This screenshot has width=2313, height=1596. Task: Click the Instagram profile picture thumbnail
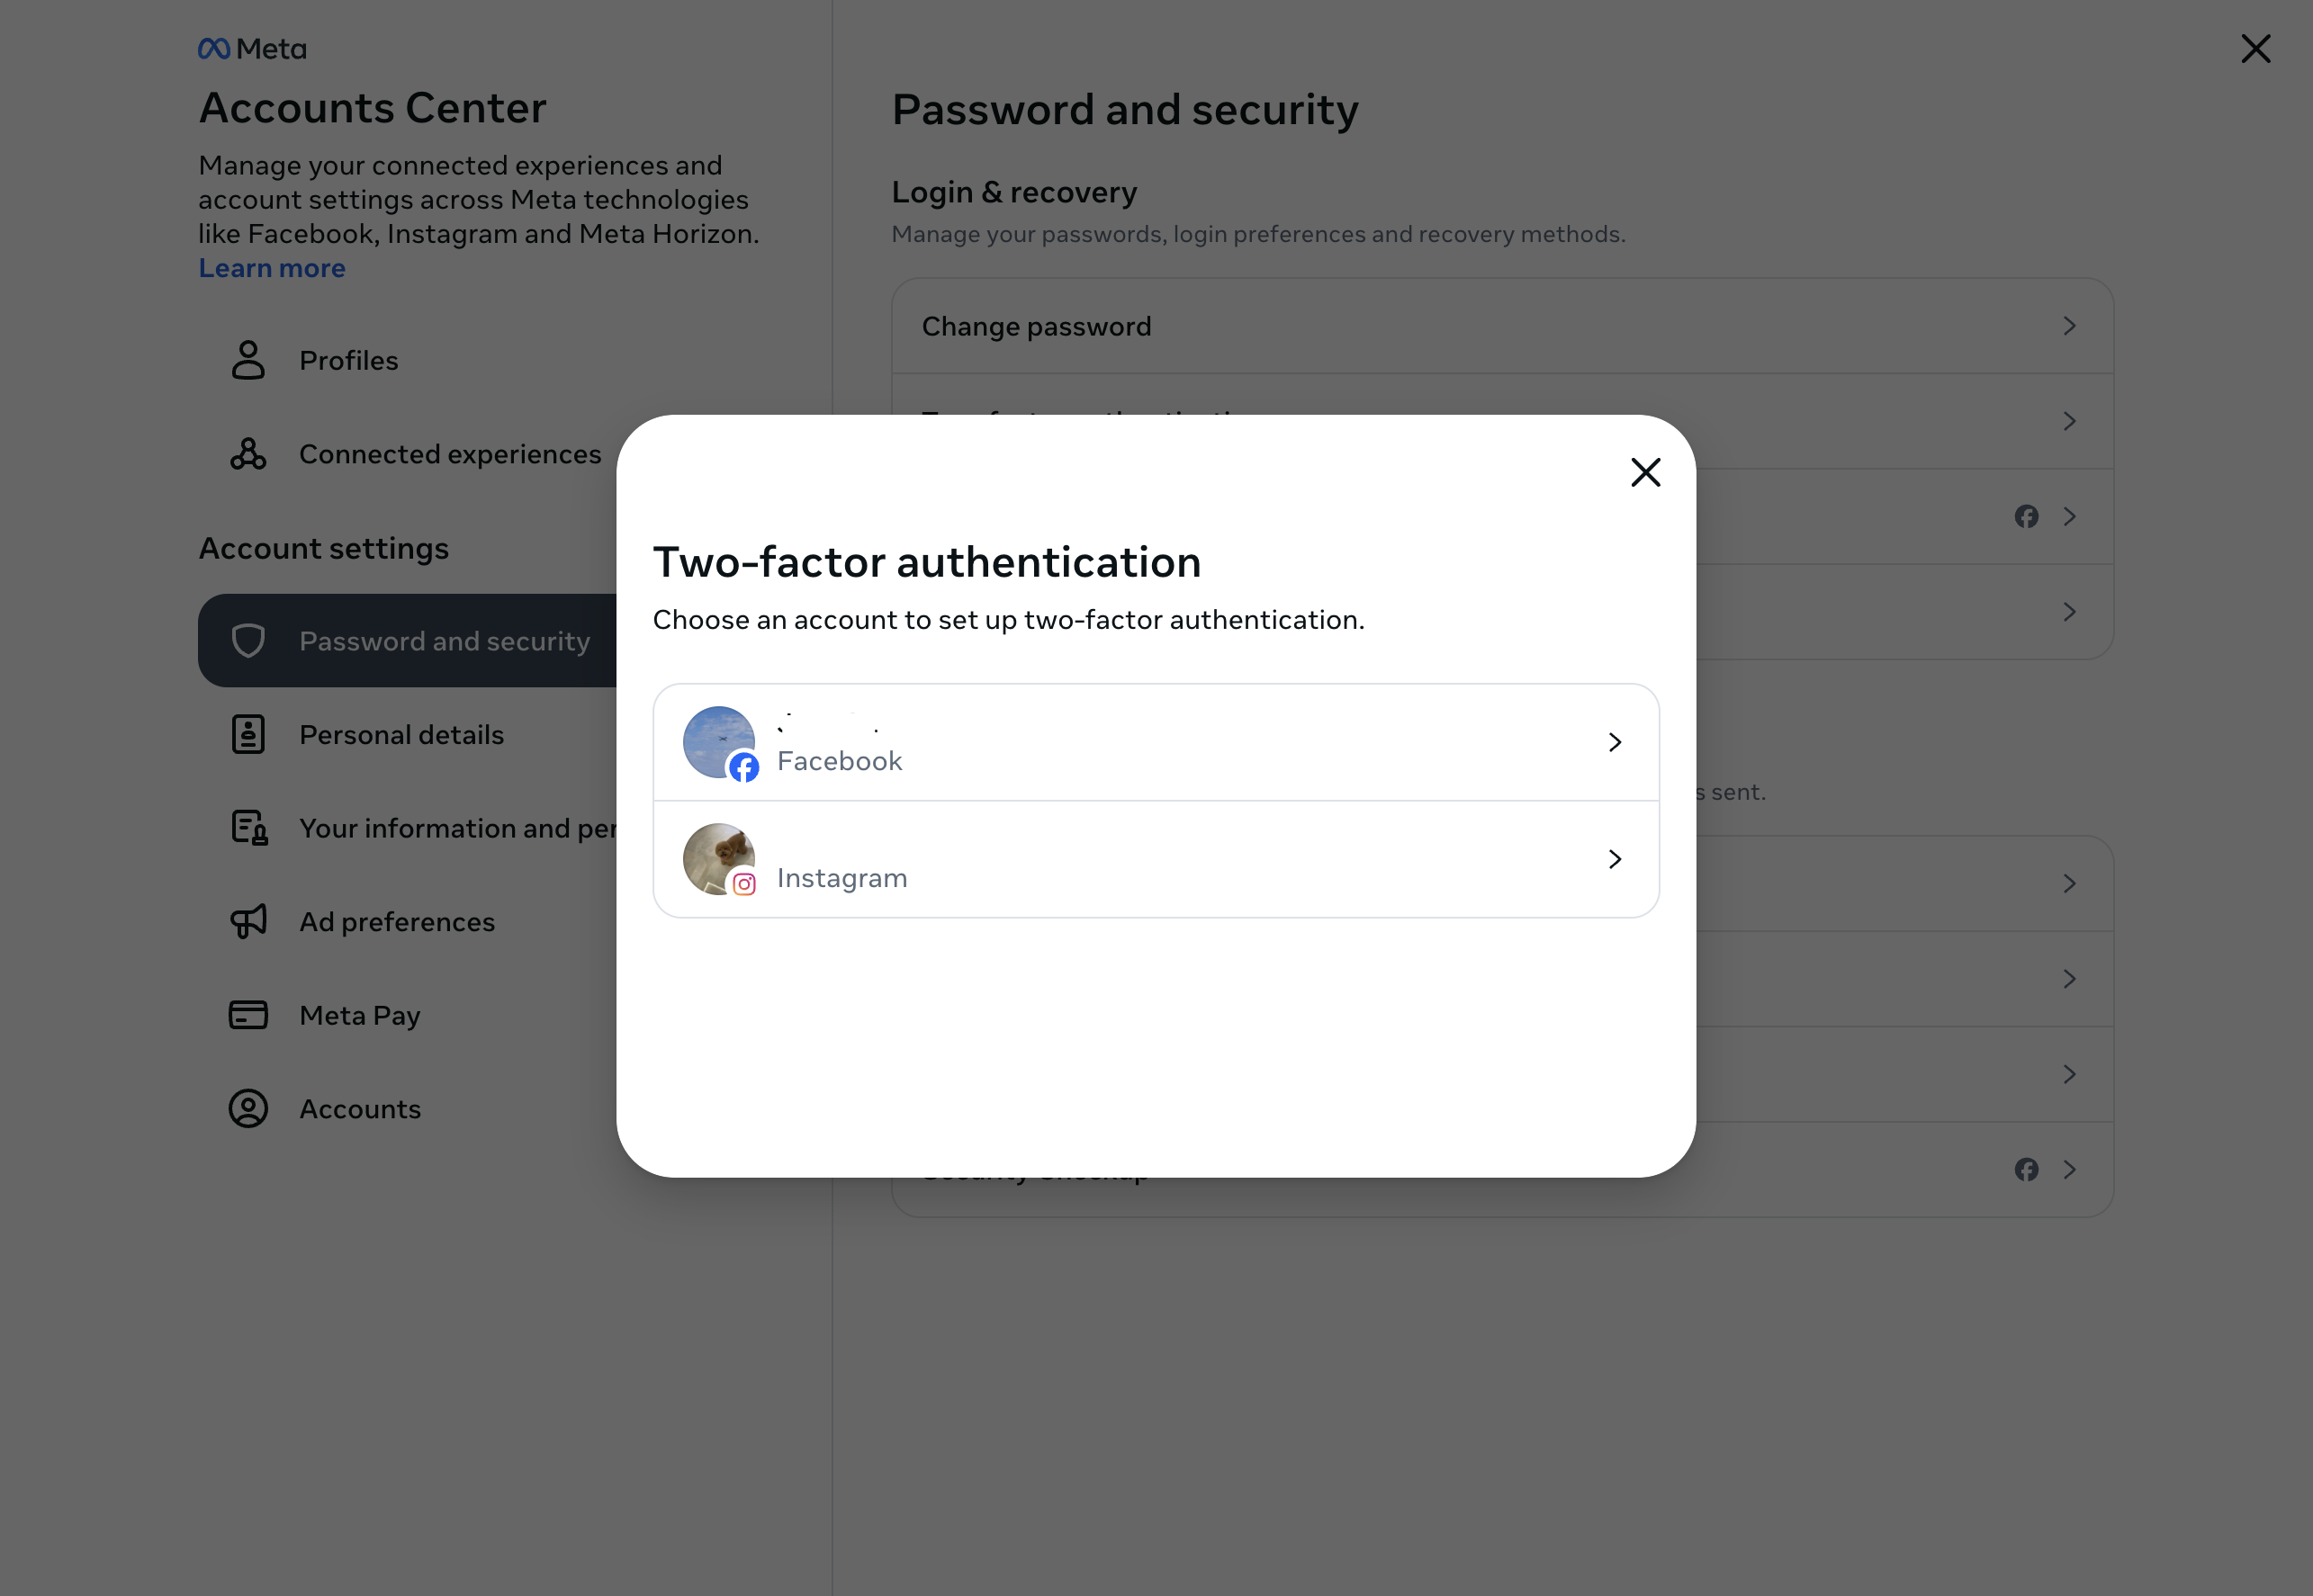pos(718,859)
